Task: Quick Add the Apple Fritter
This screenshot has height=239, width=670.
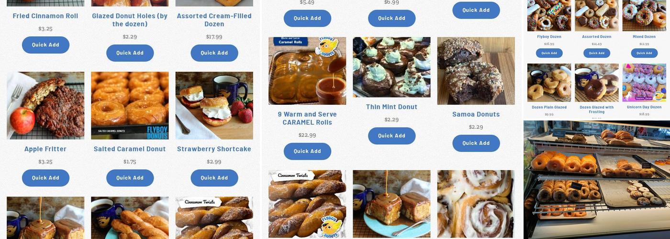Action: [45, 178]
